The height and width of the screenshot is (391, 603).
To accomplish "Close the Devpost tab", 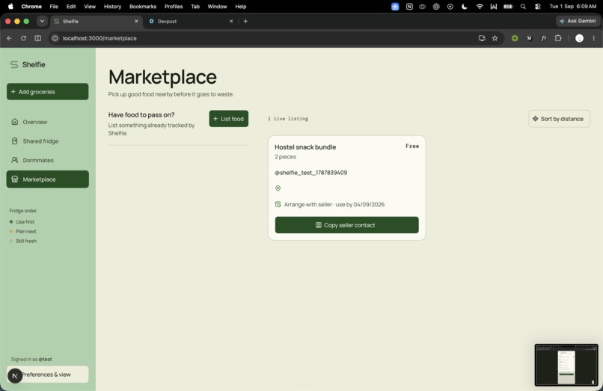I will click(231, 21).
